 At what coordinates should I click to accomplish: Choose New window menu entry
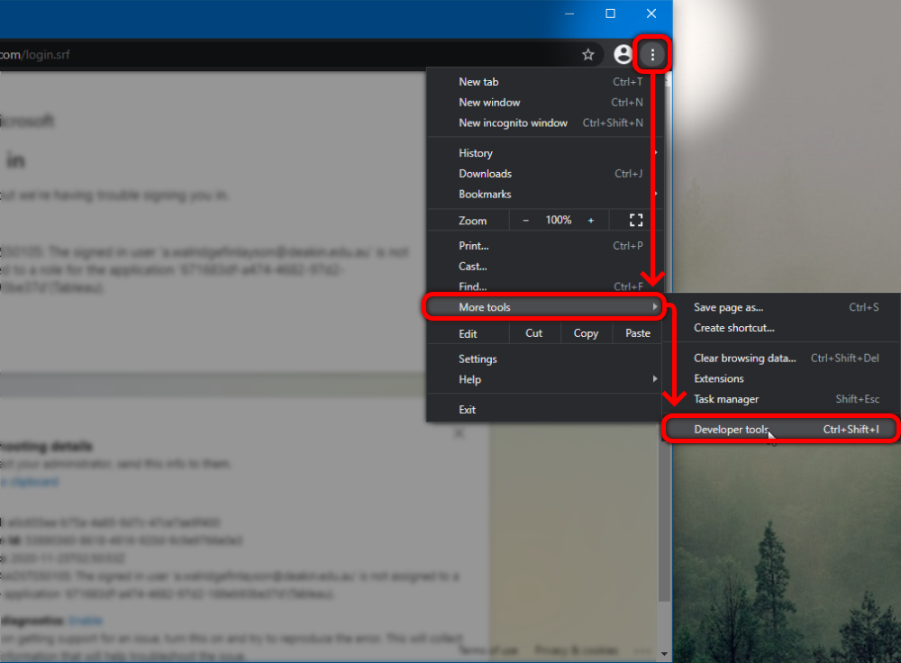pos(545,103)
